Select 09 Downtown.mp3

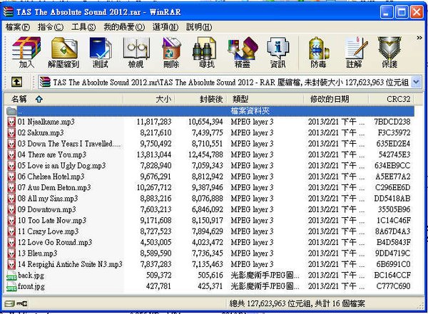point(46,209)
